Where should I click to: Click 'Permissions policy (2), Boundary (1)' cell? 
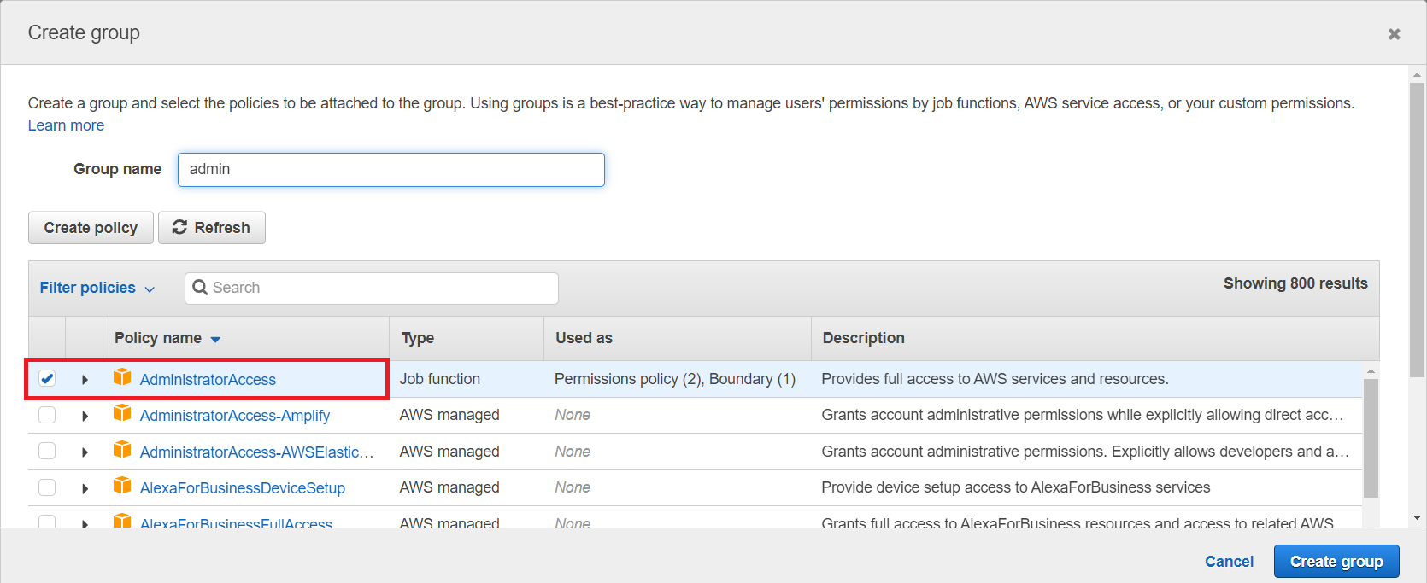click(675, 379)
